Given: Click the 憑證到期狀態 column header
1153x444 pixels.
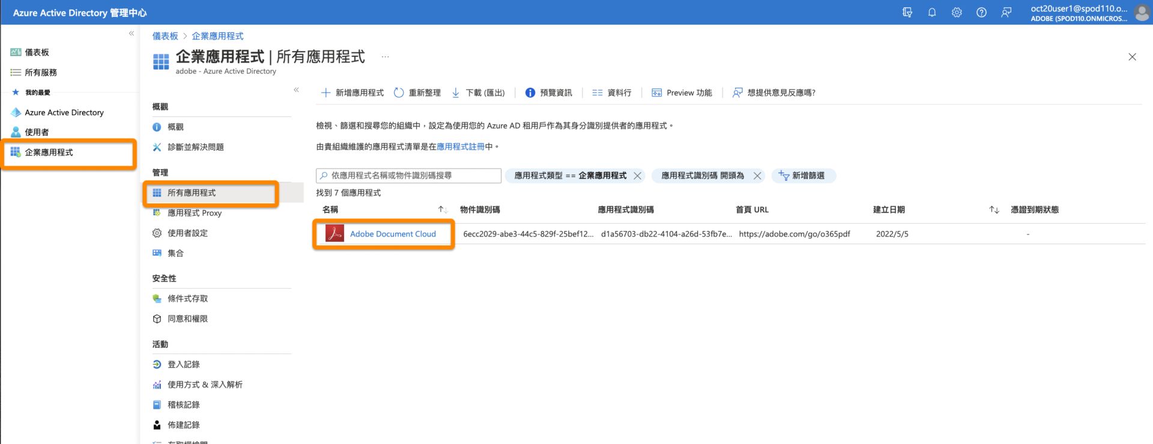Looking at the screenshot, I should 1034,209.
